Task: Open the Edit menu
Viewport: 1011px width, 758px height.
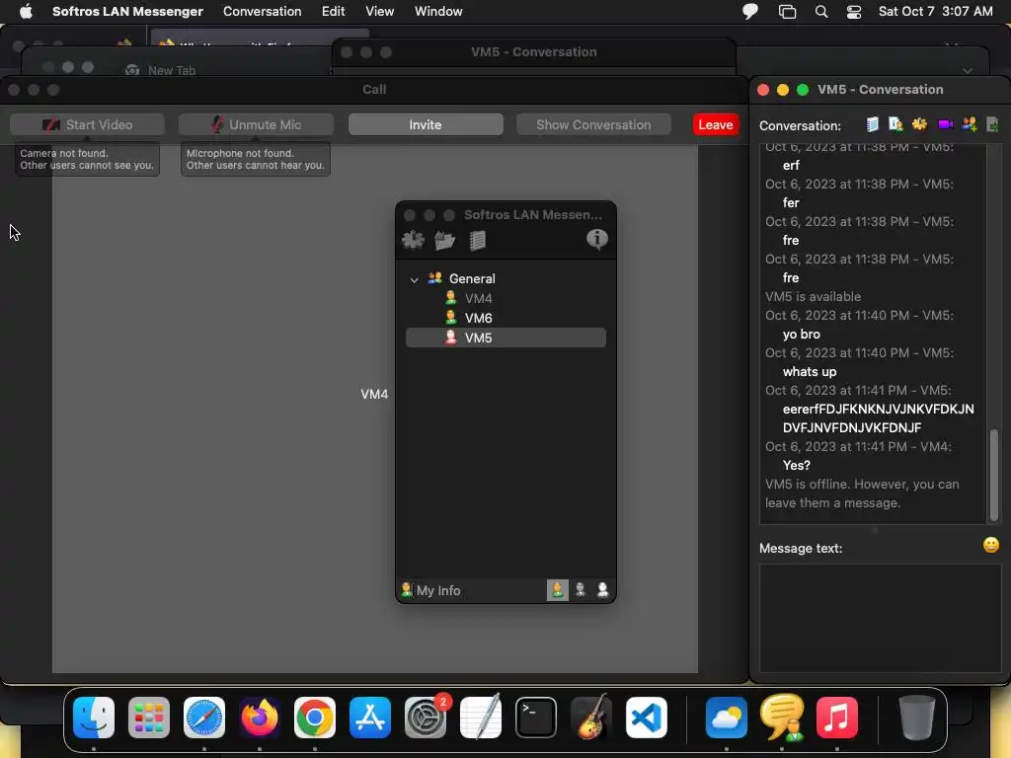Action: [334, 11]
